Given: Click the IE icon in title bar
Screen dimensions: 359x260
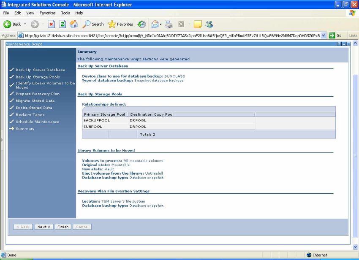Looking at the screenshot, I should 3,4.
